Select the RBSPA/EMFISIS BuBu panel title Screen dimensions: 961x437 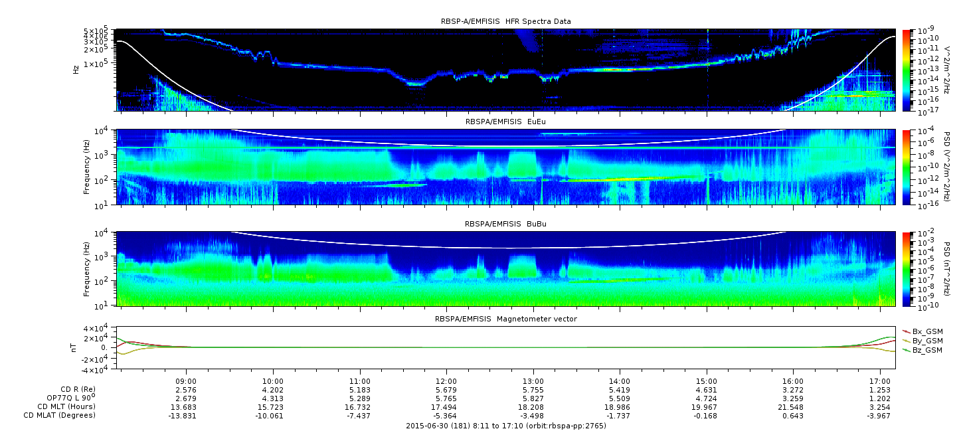pos(505,224)
